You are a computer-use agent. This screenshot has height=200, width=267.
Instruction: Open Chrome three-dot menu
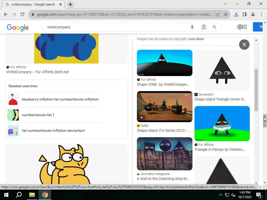pyautogui.click(x=261, y=15)
